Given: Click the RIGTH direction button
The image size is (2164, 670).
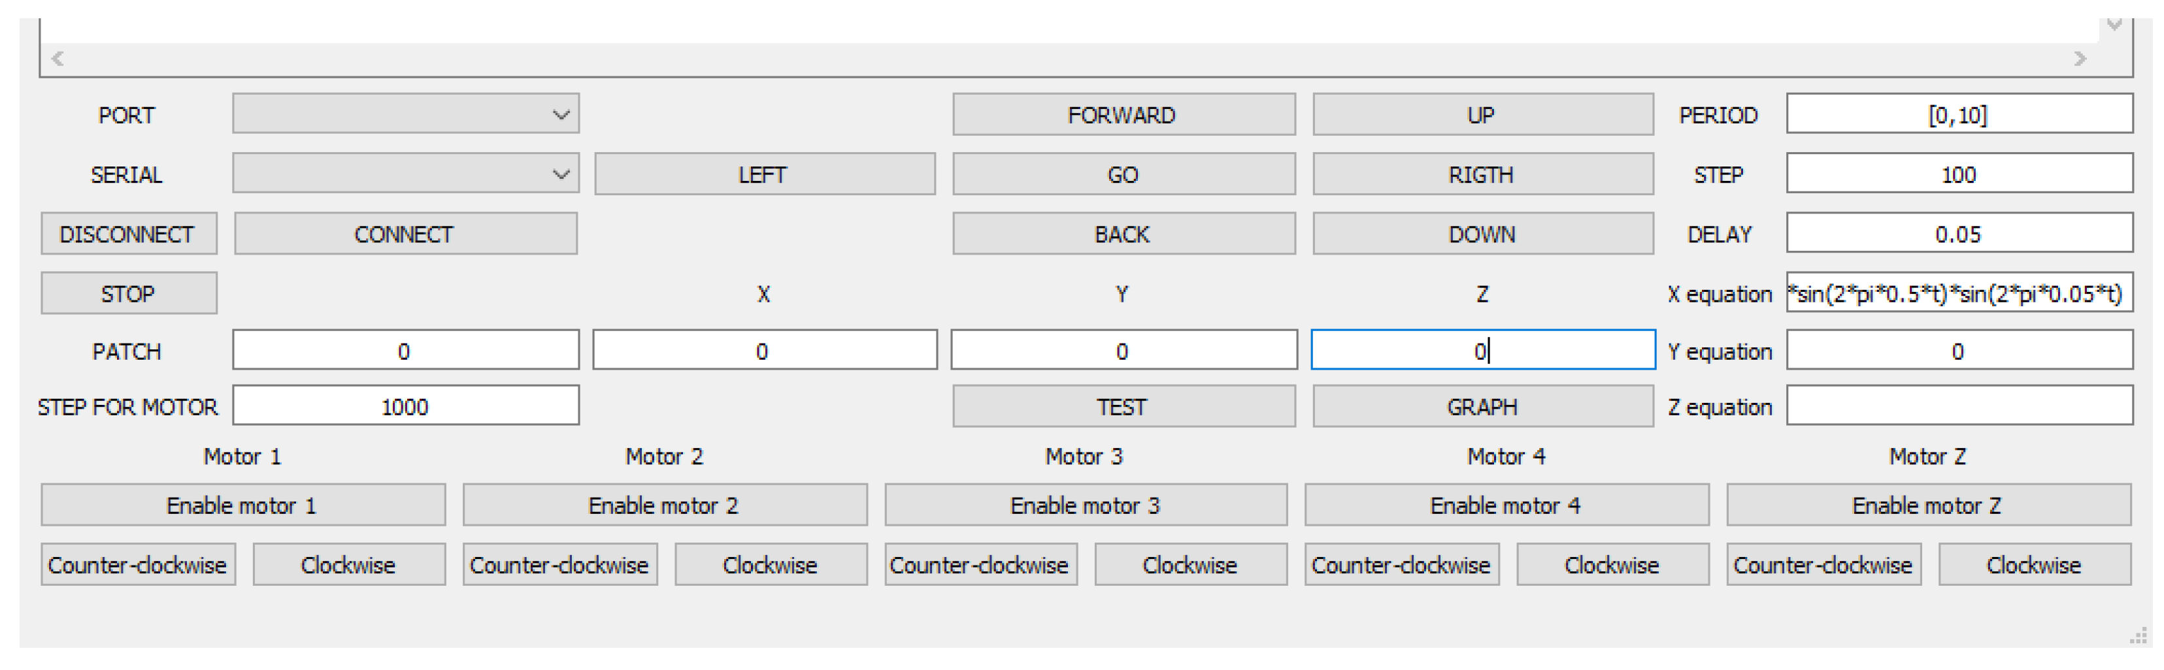Looking at the screenshot, I should tap(1482, 174).
